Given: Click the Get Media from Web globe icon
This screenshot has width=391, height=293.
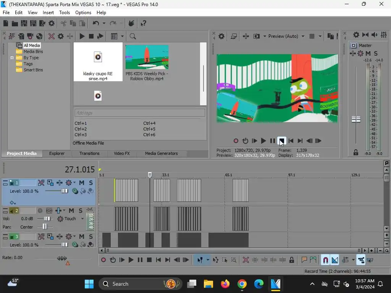Looking at the screenshot, I should click(x=39, y=36).
